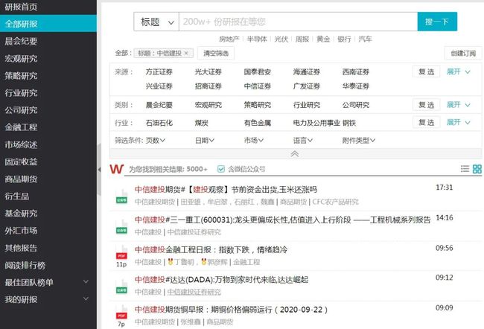
Task: Open 行业研究 in the sidebar
Action: click(x=21, y=93)
